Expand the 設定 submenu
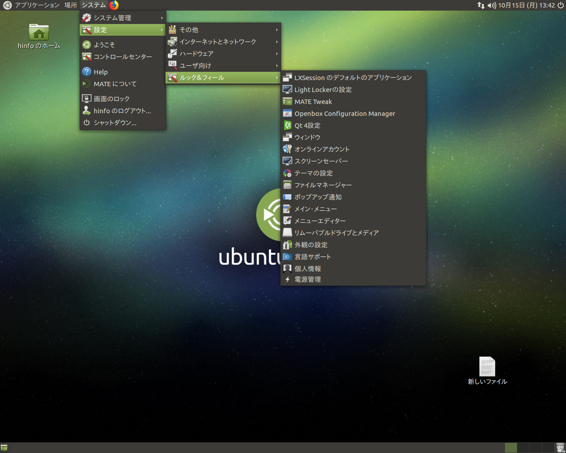566x453 pixels. coord(123,30)
